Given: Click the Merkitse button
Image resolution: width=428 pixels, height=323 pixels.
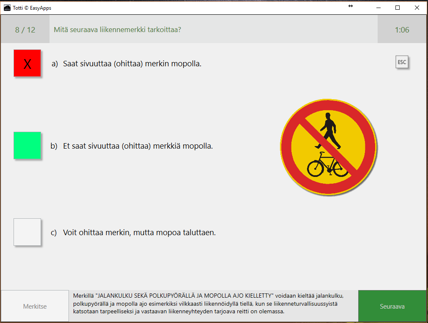Looking at the screenshot, I should [x=35, y=307].
